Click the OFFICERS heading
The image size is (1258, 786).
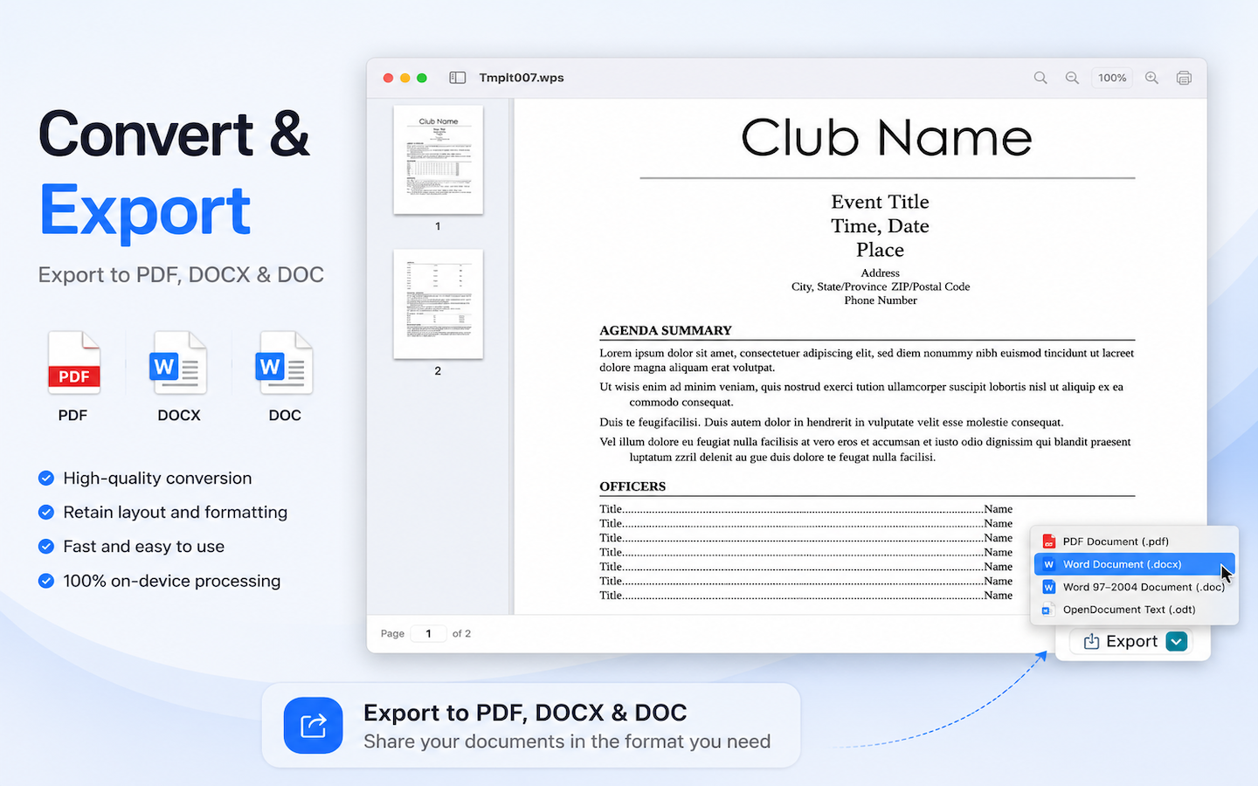[632, 486]
